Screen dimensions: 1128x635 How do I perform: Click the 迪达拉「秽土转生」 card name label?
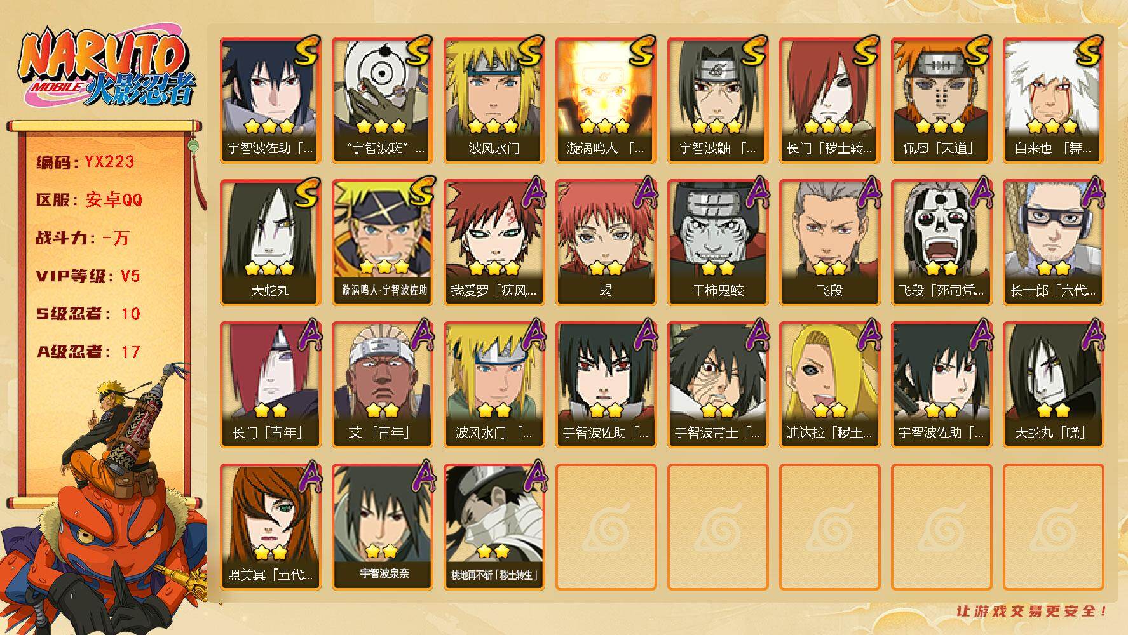coord(829,433)
